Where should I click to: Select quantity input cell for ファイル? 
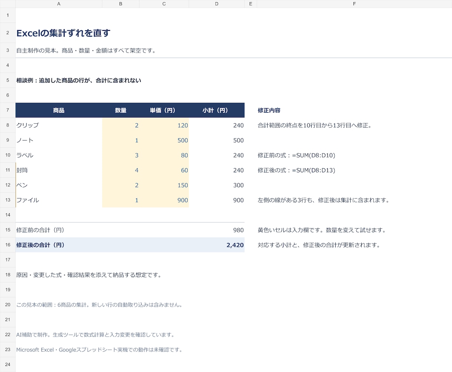click(x=121, y=200)
